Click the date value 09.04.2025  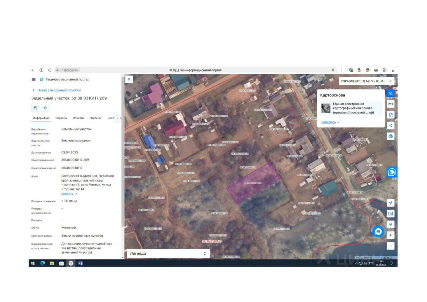point(69,152)
